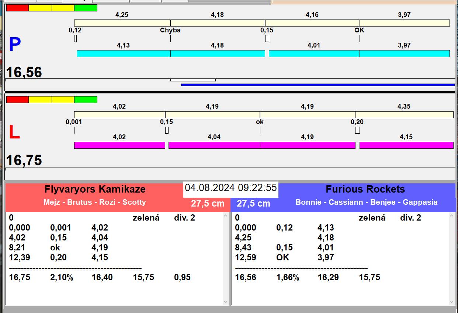
Task: Click the green start light in lane L
Action: (x=86, y=99)
